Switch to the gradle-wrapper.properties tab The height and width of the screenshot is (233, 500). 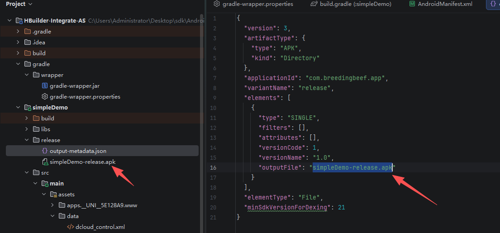pyautogui.click(x=253, y=4)
